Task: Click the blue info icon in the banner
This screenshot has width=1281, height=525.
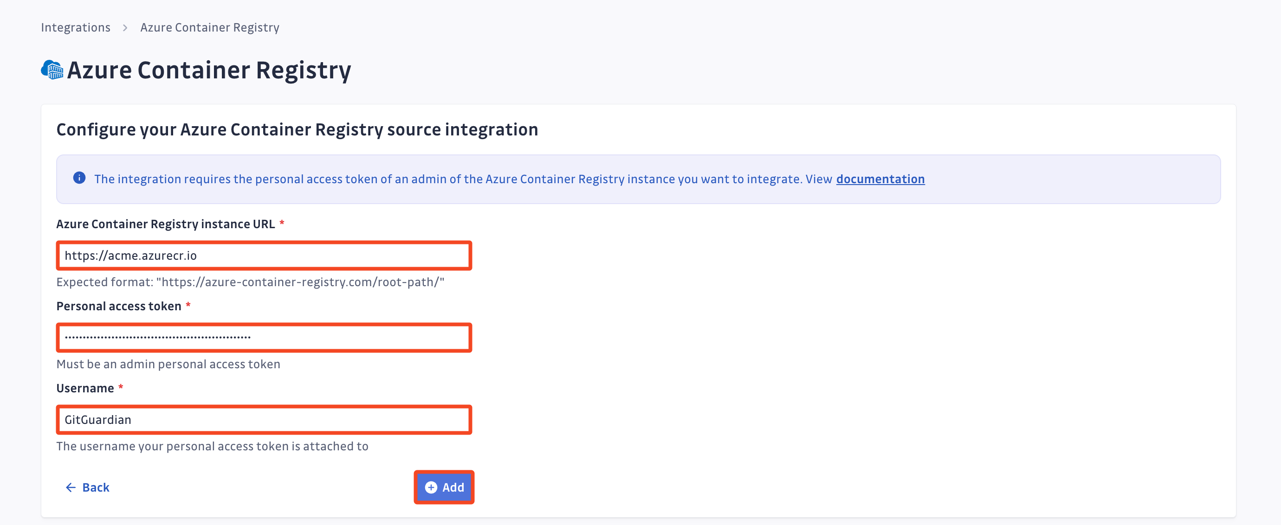Action: [x=79, y=178]
